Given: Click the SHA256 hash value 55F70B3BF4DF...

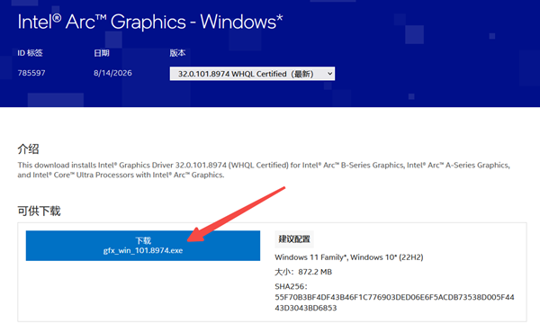Looking at the screenshot, I should pyautogui.click(x=394, y=302).
